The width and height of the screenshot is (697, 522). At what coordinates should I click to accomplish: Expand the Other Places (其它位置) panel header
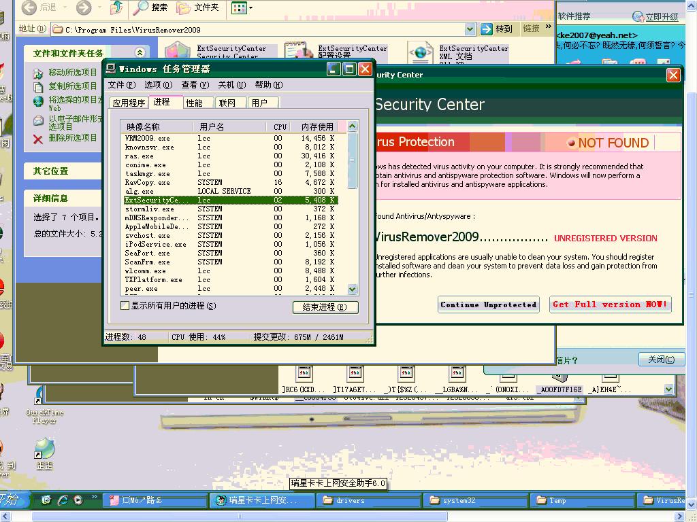(63, 171)
